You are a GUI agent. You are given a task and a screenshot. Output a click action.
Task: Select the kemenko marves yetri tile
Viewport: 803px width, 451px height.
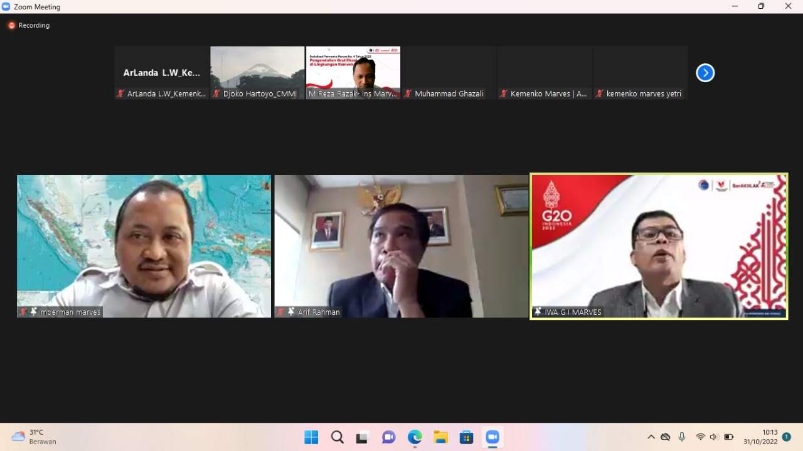coord(641,72)
